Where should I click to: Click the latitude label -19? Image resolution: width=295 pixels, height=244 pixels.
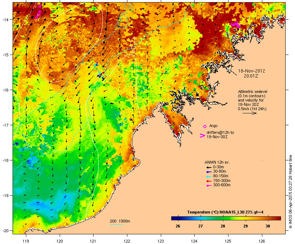coord(5,196)
